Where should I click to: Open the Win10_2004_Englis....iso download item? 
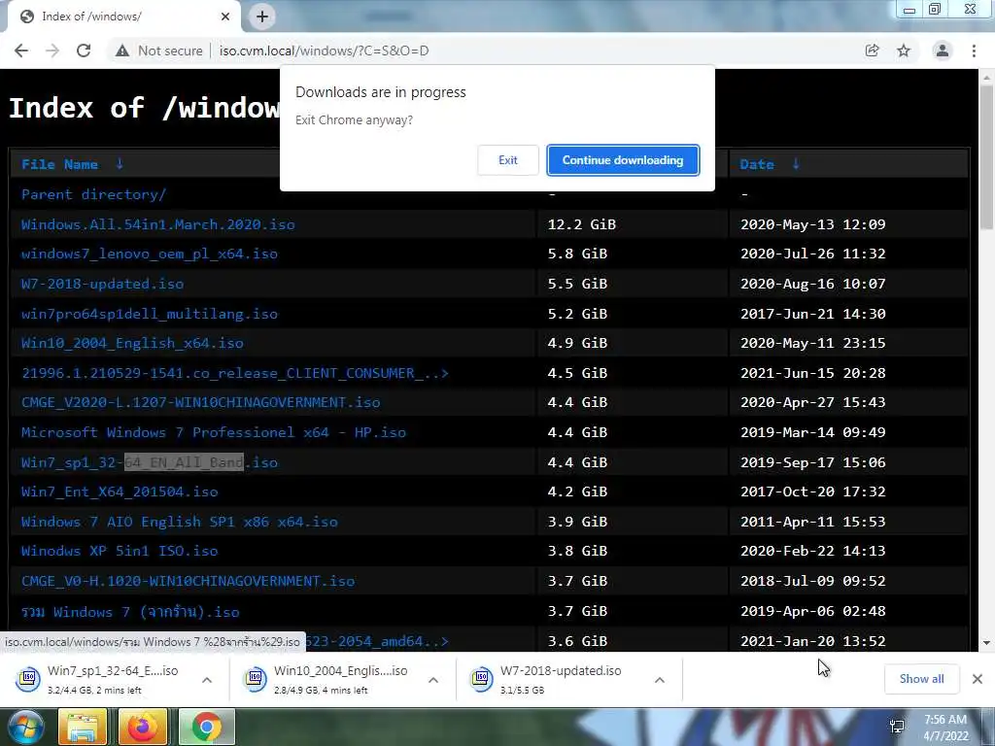340,679
